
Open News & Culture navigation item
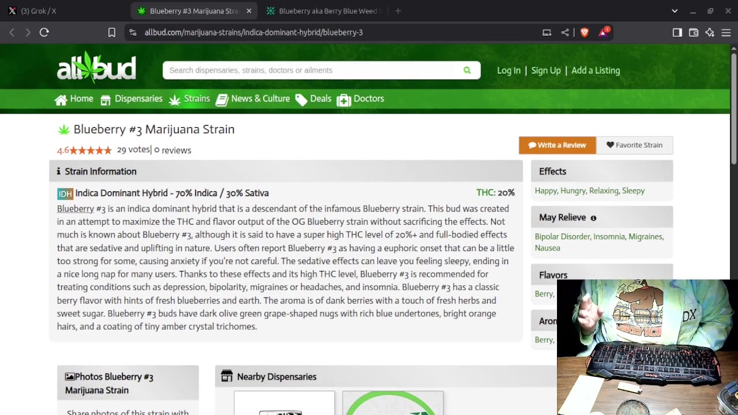(x=253, y=99)
